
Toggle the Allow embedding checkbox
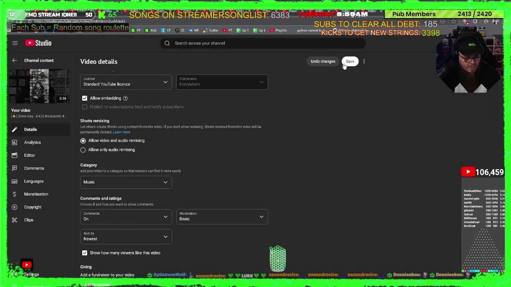tap(85, 98)
